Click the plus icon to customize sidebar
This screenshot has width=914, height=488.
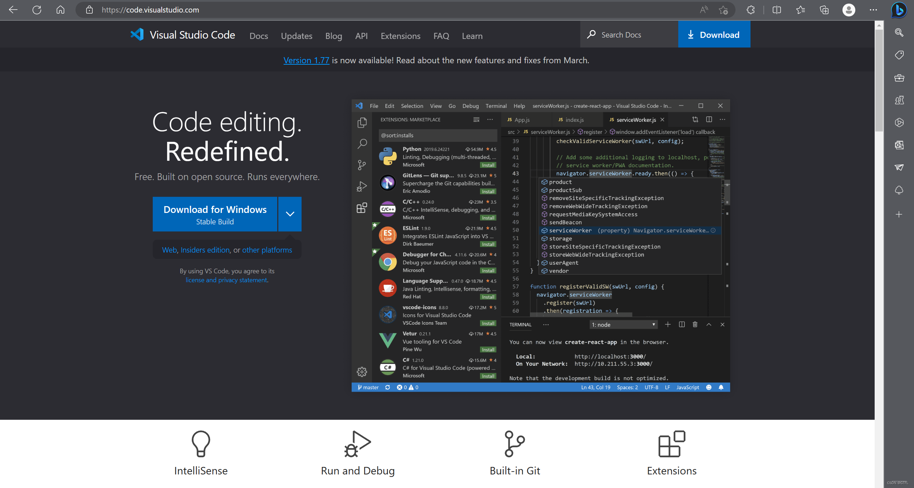(x=899, y=214)
